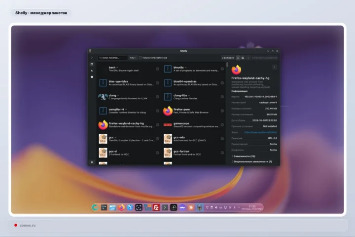Open the mozilla.org Firefox link in details
Viewport: 355px width, 237px height.
pyautogui.click(x=261, y=132)
